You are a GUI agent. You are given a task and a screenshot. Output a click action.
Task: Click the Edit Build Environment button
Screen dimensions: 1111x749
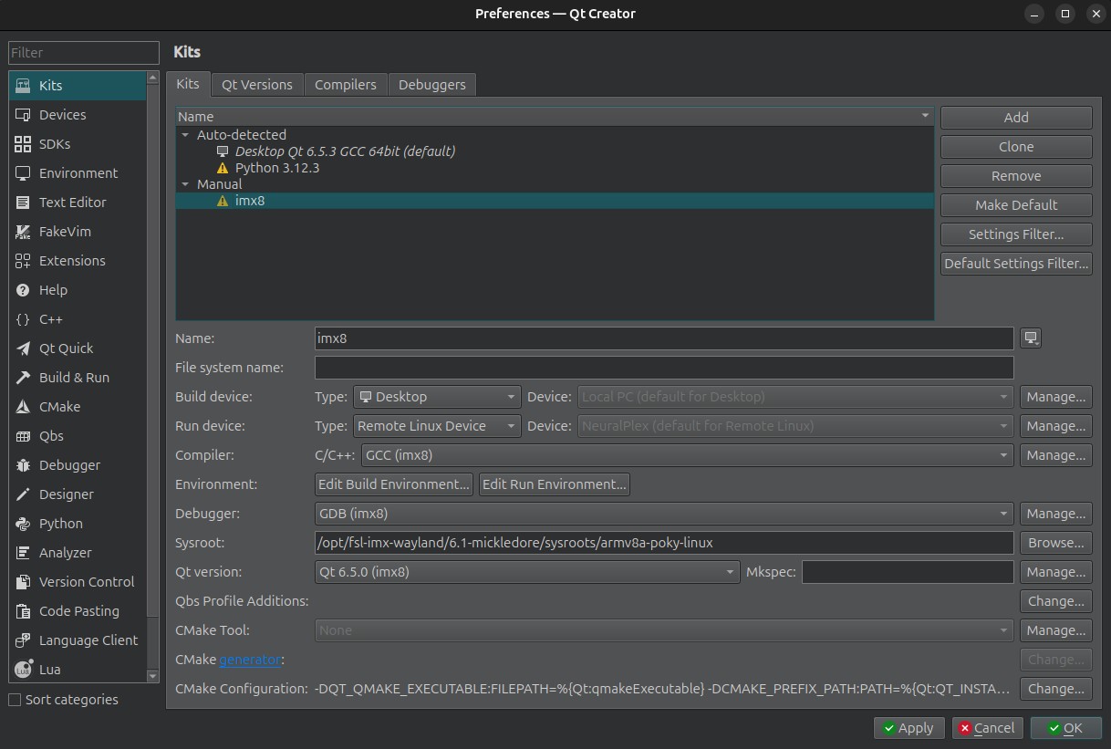click(394, 484)
